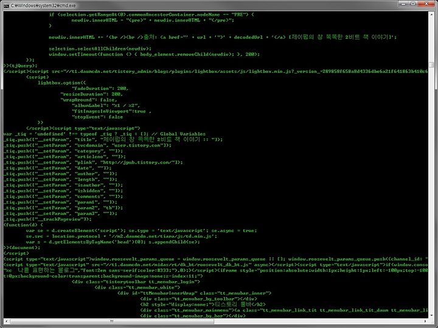
Task: Click the vertical scrollbar thumb
Action: (x=431, y=65)
